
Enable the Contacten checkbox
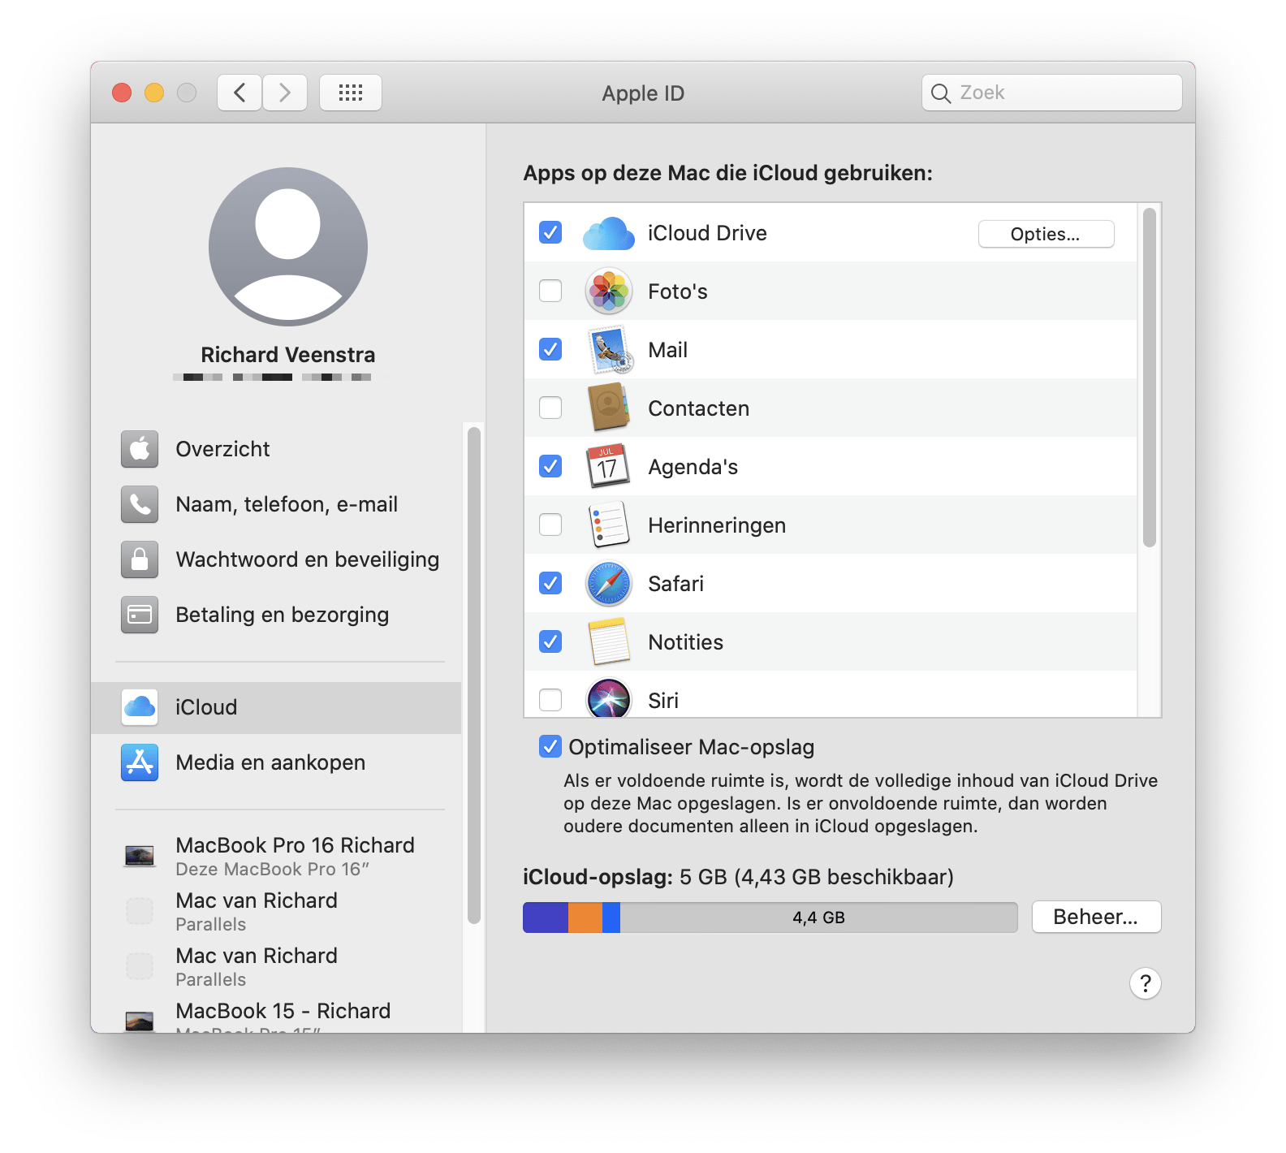(x=550, y=408)
